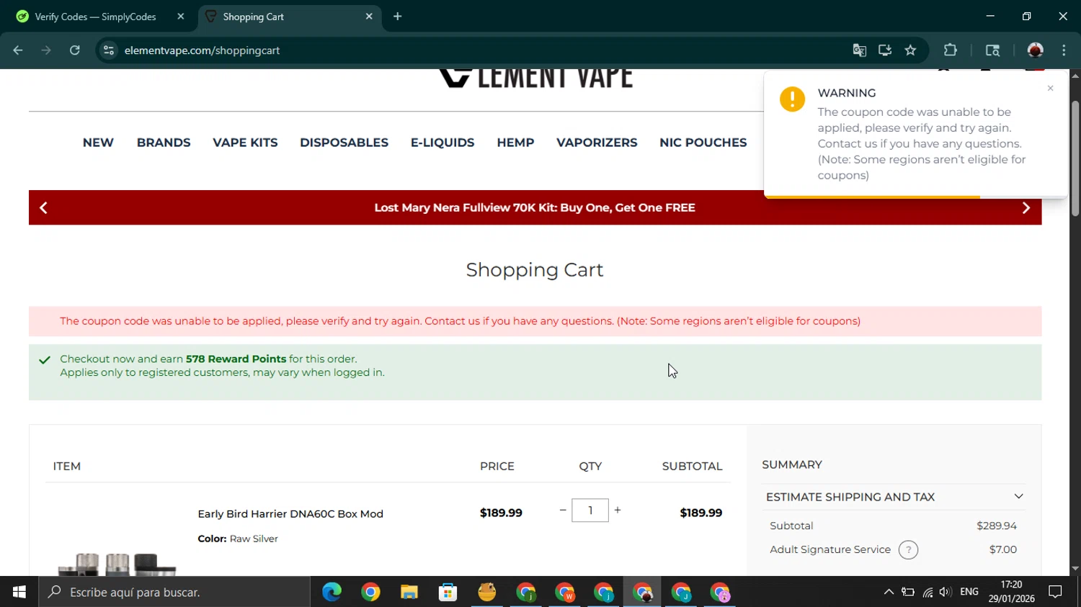
Task: Open the side panel search icon
Action: [x=992, y=50]
